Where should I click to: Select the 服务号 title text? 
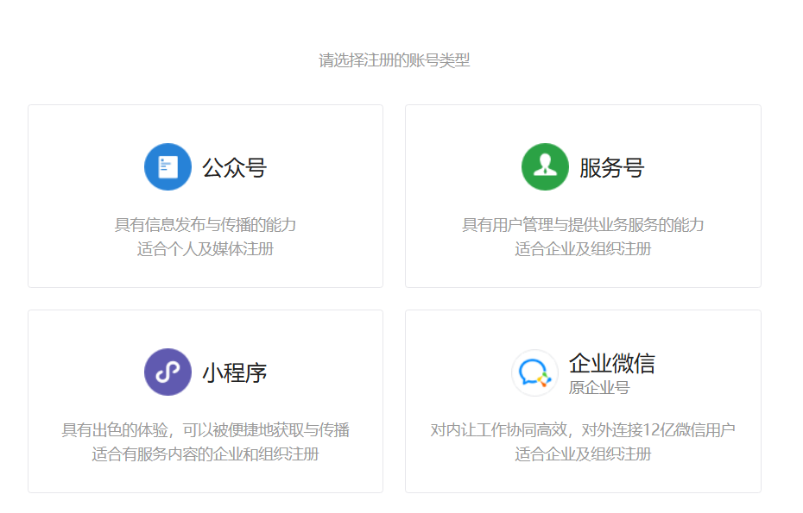(x=611, y=167)
